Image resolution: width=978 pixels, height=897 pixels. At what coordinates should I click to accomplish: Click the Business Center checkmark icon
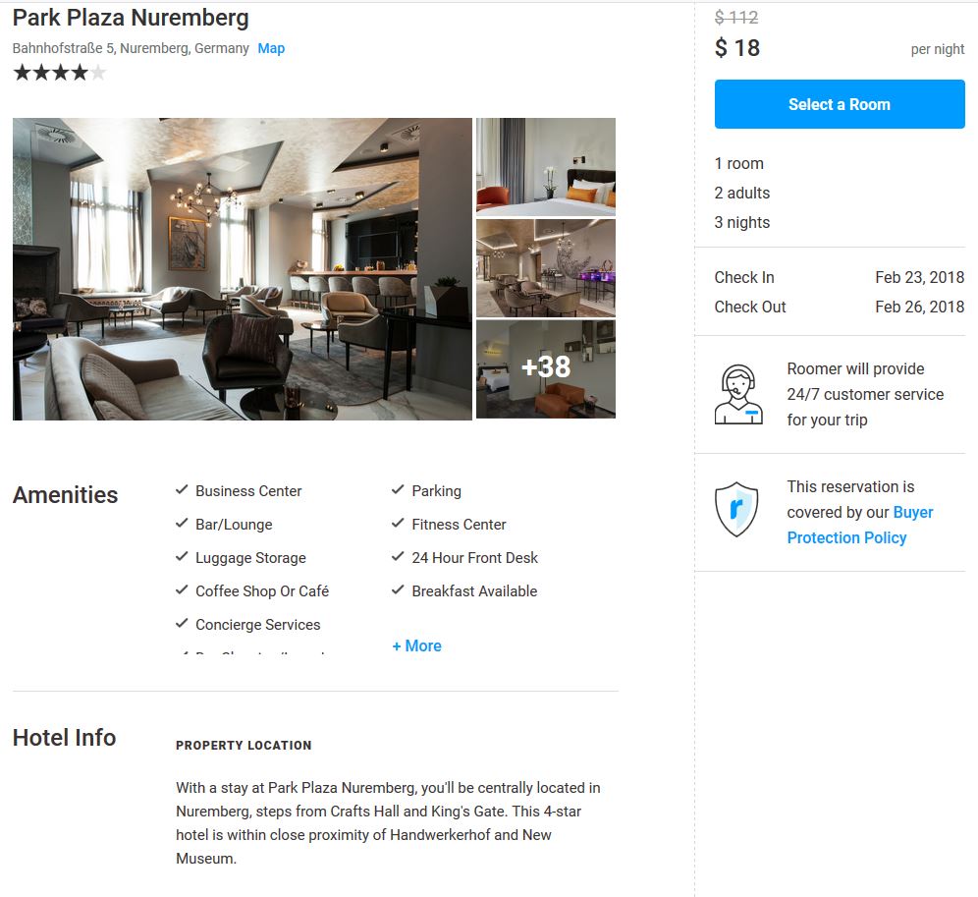tap(182, 490)
